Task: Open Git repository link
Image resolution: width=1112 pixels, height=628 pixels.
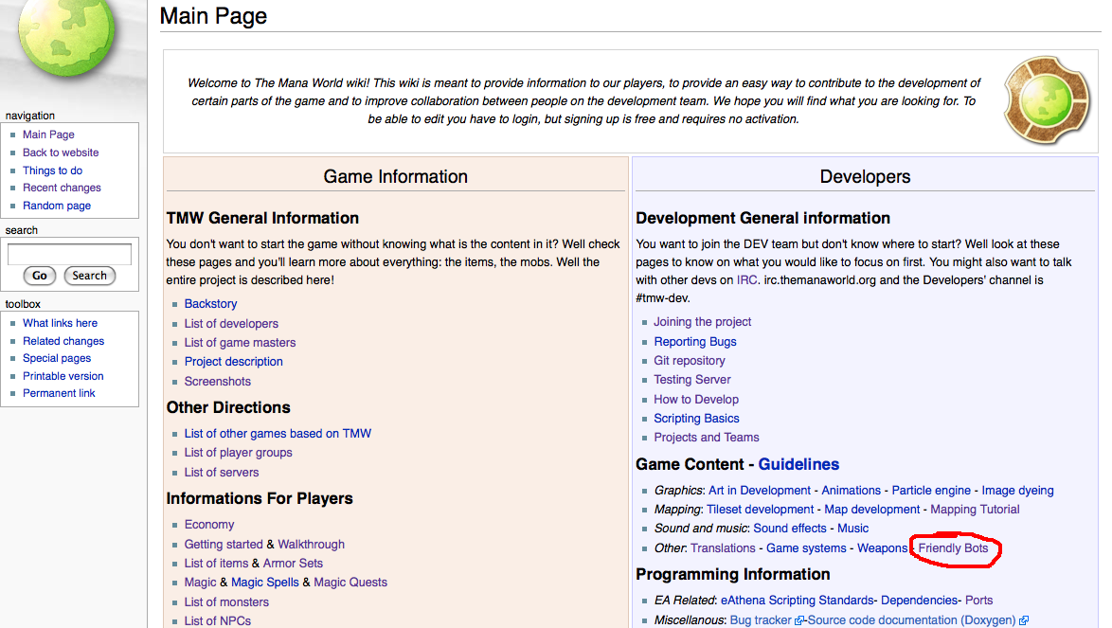Action: pos(690,361)
